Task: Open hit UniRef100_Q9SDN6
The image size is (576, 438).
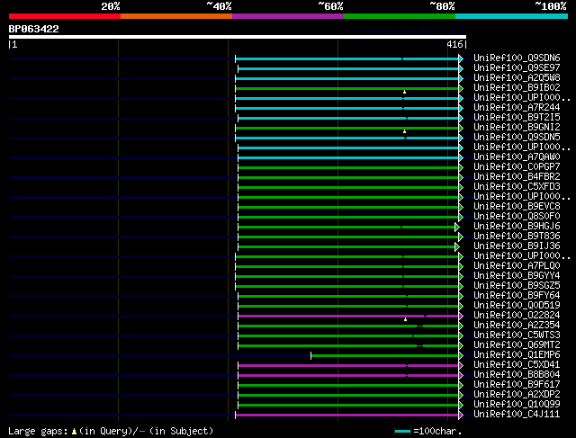Action: point(517,58)
